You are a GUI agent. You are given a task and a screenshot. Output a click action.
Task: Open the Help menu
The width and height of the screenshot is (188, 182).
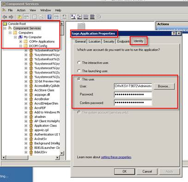tap(58, 10)
